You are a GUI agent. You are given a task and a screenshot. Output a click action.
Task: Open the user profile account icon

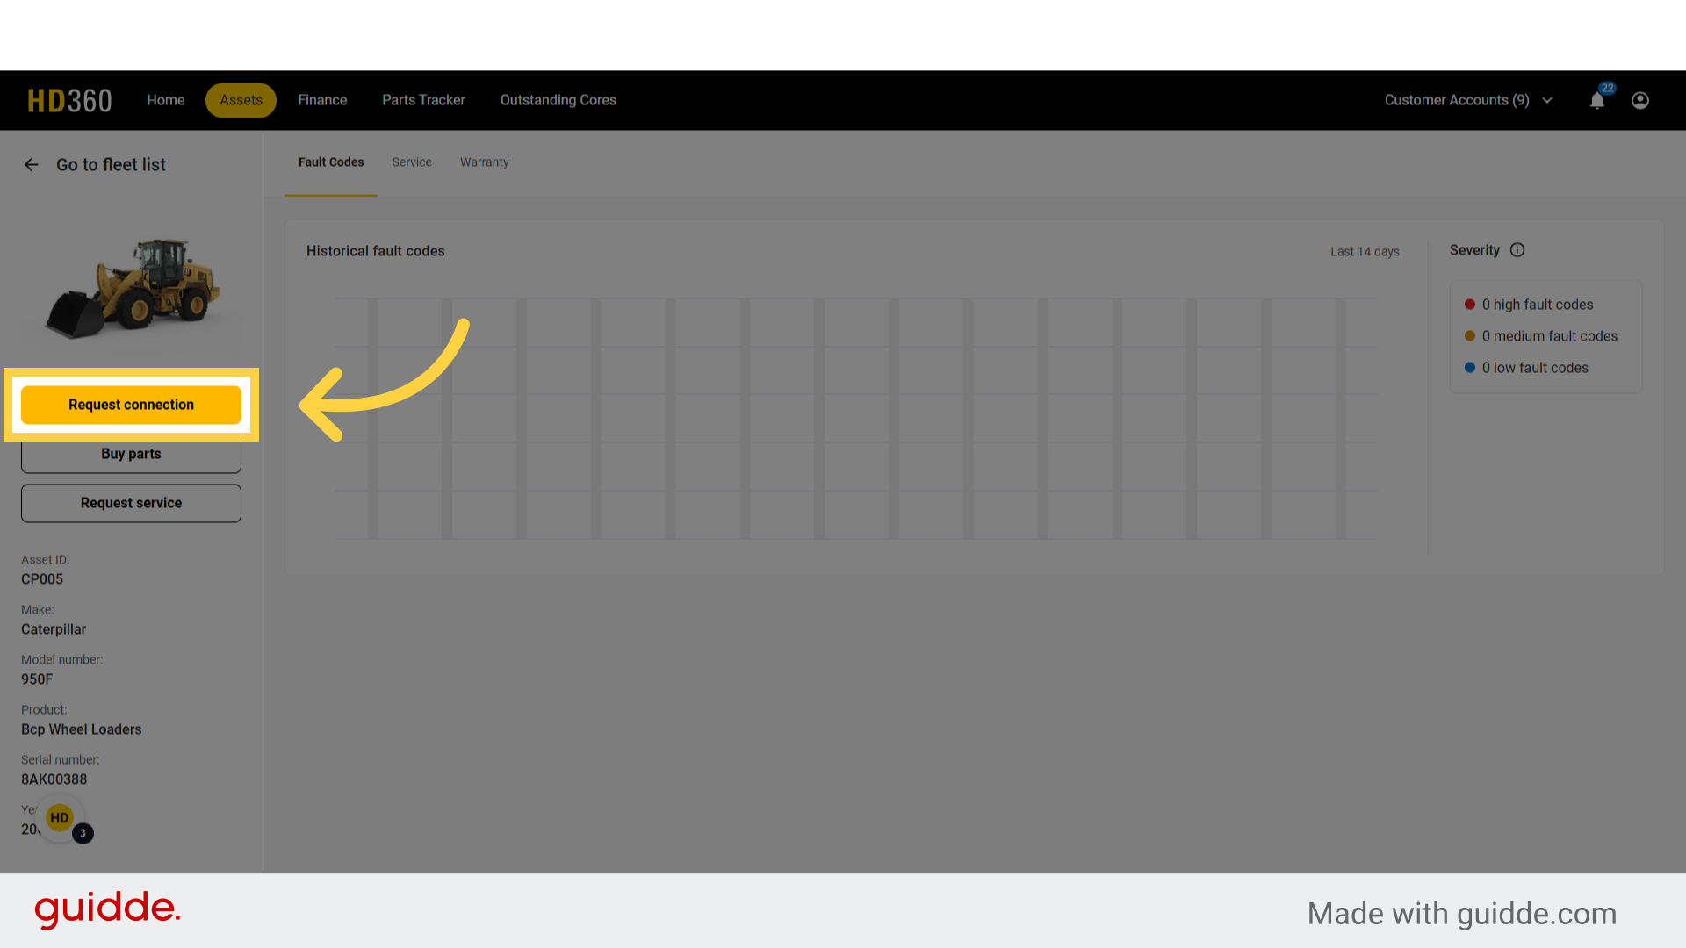pyautogui.click(x=1639, y=101)
